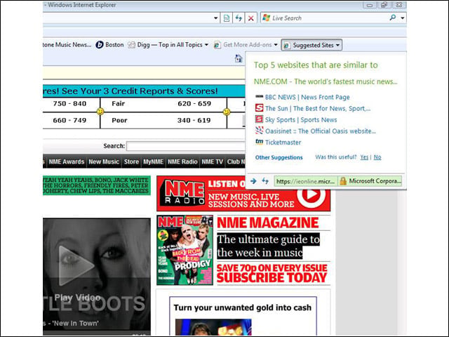Open Oasisinet Official Oasis website suggestion
The width and height of the screenshot is (449, 337).
[x=320, y=131]
